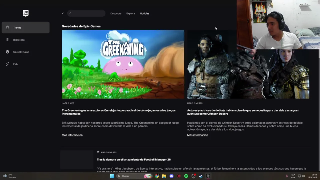Open Google Chrome from the taskbar
Image resolution: width=320 pixels, height=180 pixels.
(157, 176)
